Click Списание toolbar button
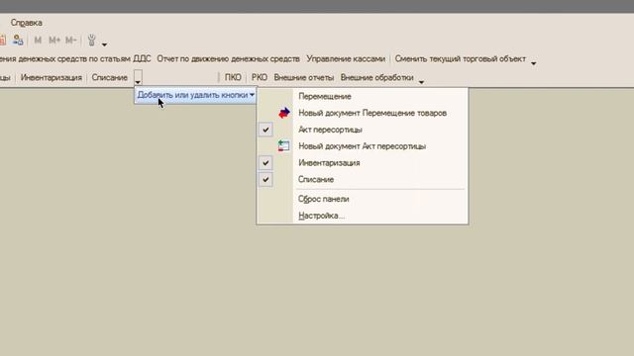The height and width of the screenshot is (356, 634). click(110, 77)
